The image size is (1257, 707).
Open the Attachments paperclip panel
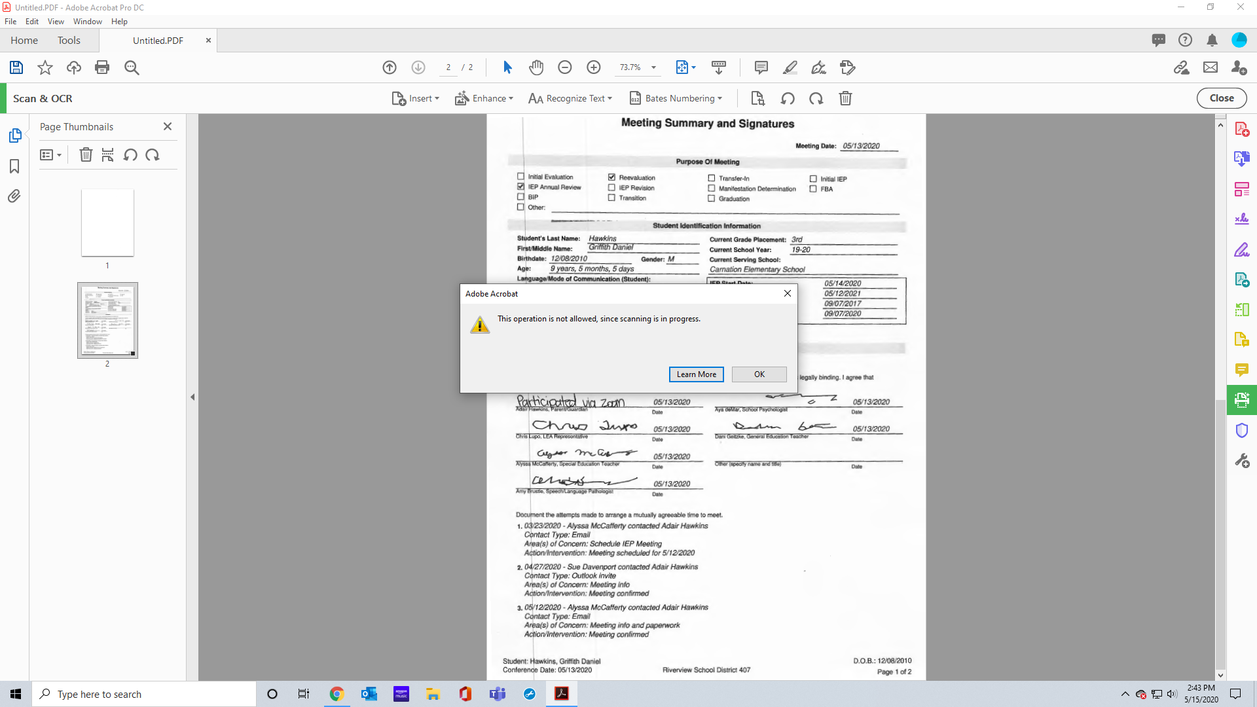[14, 196]
